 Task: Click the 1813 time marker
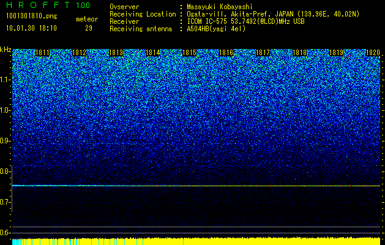coord(116,53)
